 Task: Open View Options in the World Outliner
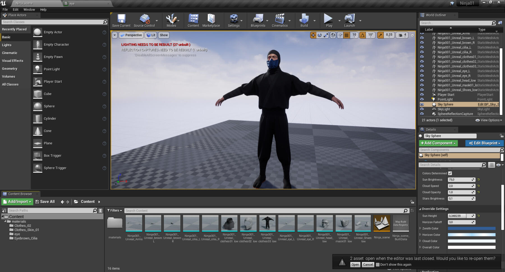pyautogui.click(x=488, y=120)
